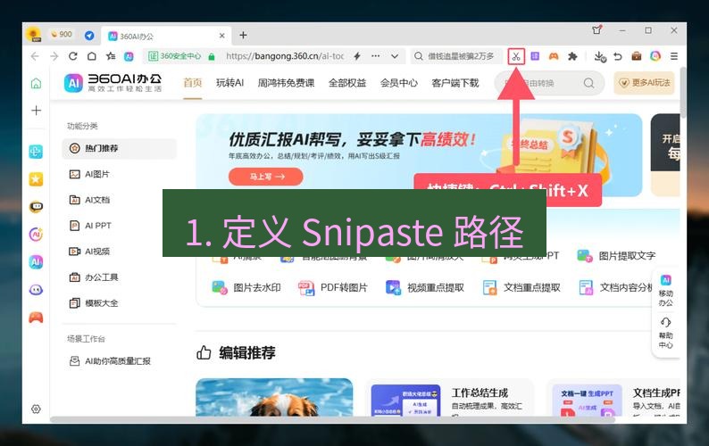Open the 全部权益 nav item
Viewport: 709px width, 446px height.
347,83
